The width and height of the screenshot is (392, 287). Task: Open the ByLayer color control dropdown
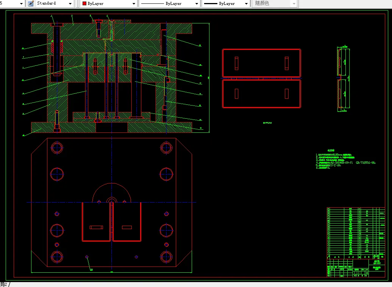pos(109,3)
